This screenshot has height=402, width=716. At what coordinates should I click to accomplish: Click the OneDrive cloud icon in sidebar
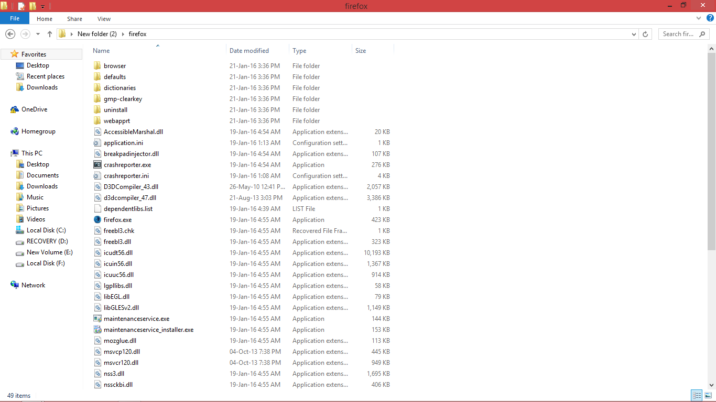point(15,109)
